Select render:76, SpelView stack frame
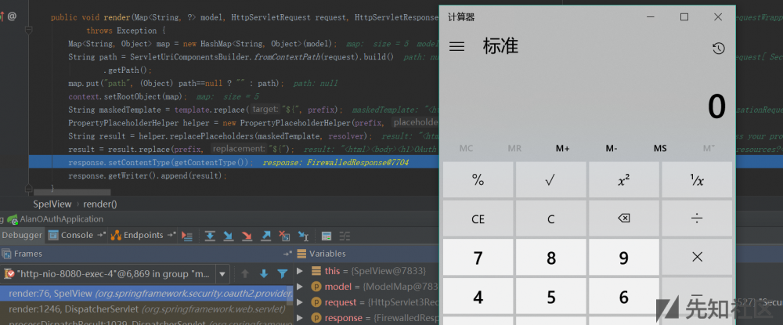 pos(146,294)
